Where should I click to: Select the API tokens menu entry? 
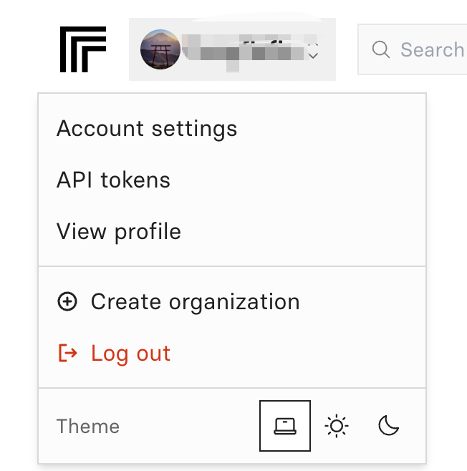pos(113,180)
